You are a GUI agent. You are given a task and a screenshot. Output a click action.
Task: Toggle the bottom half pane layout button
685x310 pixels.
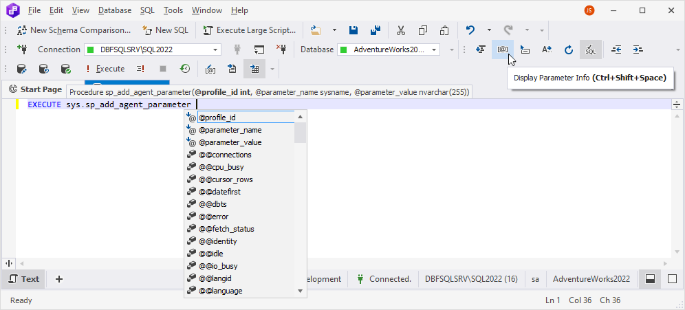pos(650,279)
